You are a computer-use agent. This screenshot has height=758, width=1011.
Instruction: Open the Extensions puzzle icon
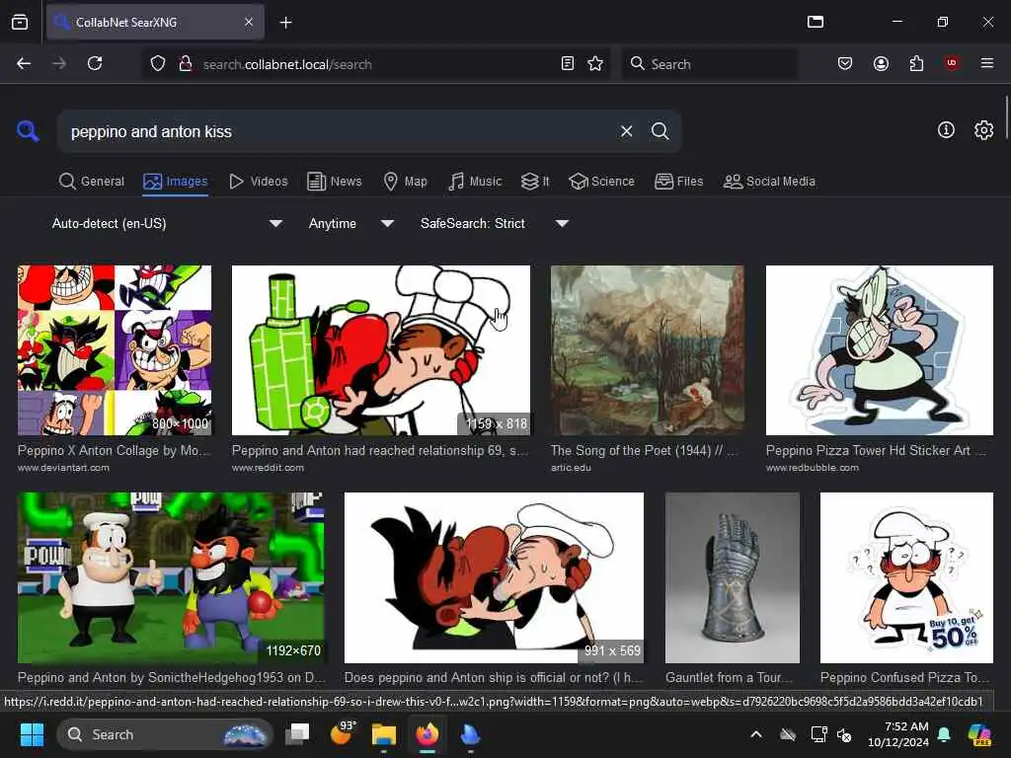916,63
